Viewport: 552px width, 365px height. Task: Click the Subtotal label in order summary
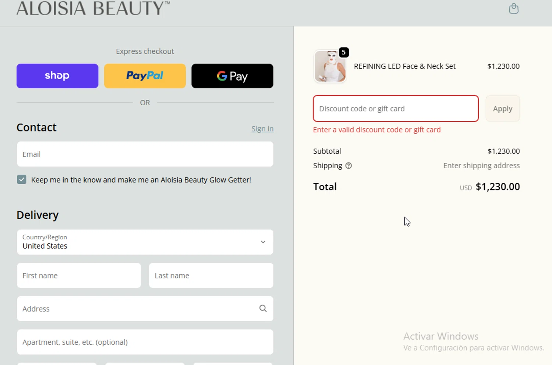coord(327,151)
